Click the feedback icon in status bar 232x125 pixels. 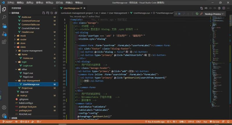point(223,122)
